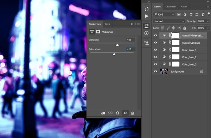Lock all layer attributes padlock icon
This screenshot has height=138, width=211.
185,28
